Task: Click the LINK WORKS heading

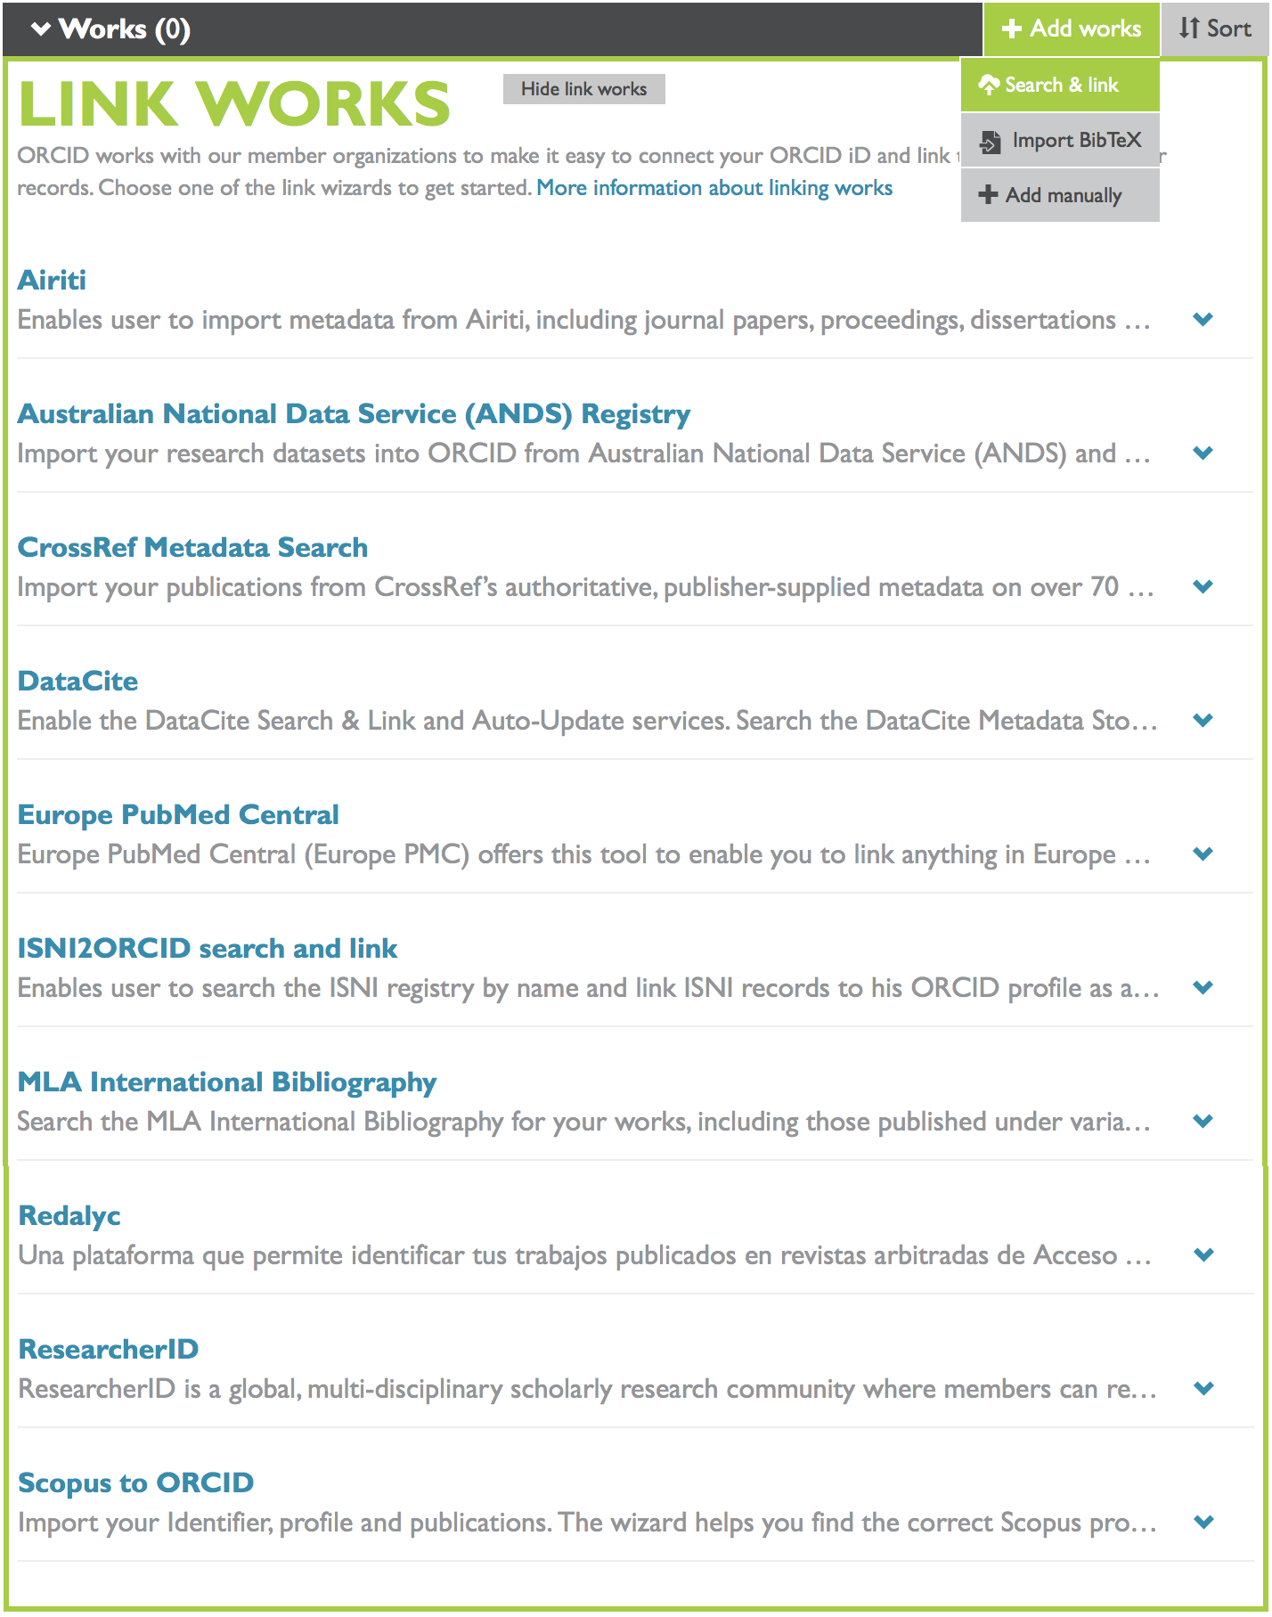Action: point(234,104)
